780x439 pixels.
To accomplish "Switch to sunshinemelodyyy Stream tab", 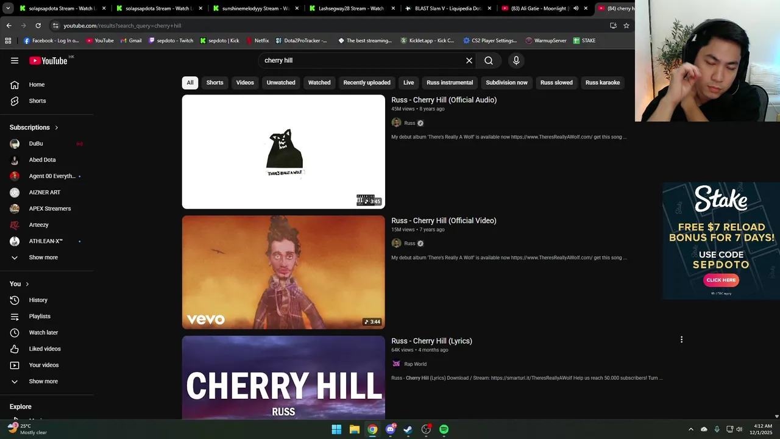I will coord(255,9).
